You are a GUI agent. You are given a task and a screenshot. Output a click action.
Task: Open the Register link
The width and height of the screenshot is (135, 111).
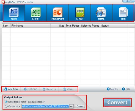(x=112, y=89)
